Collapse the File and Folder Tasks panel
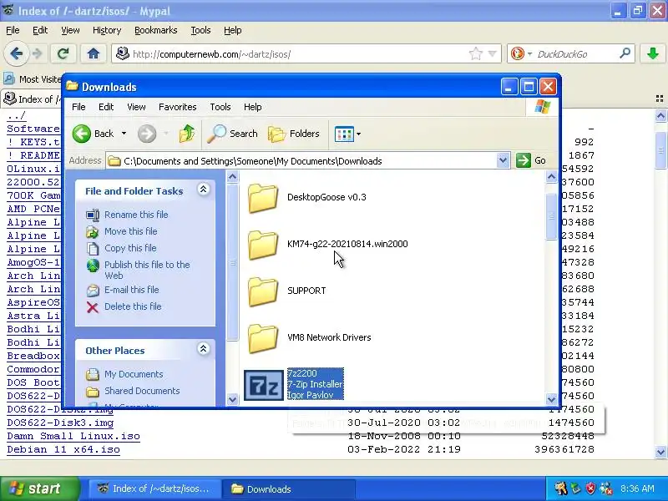Viewport: 668px width, 501px height. pyautogui.click(x=203, y=190)
